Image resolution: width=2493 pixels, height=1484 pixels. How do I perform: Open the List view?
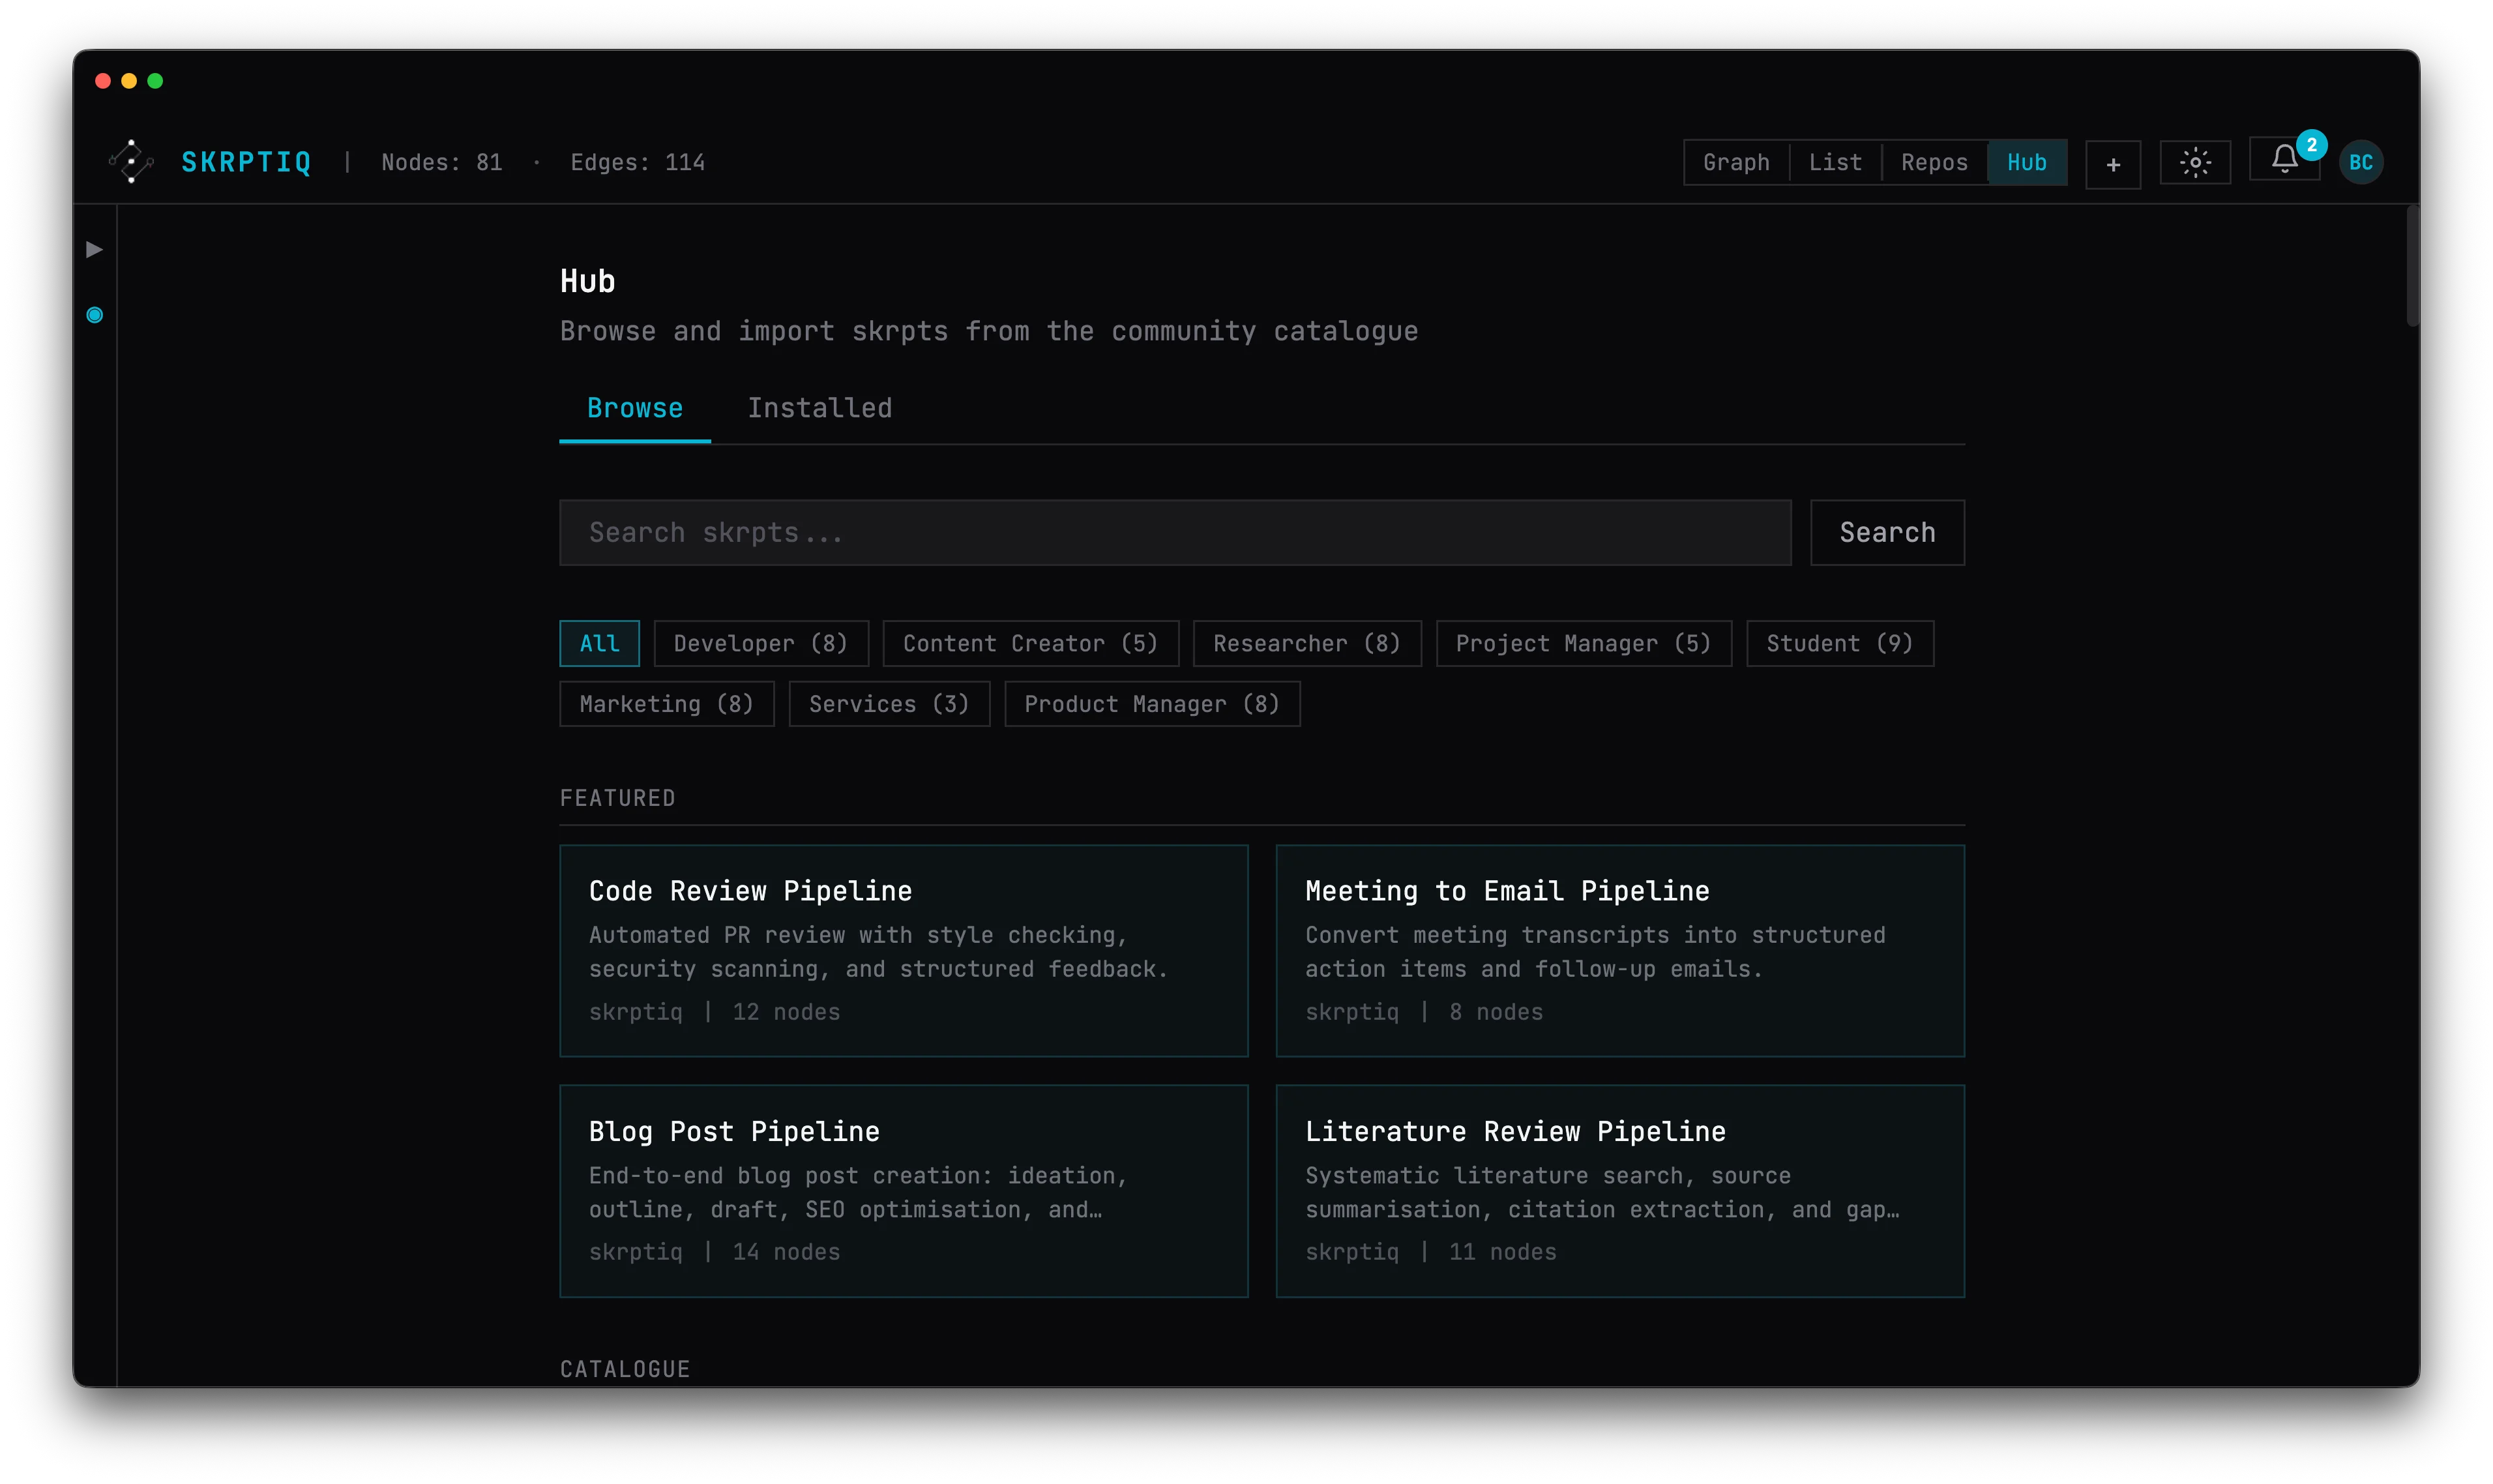[1835, 161]
